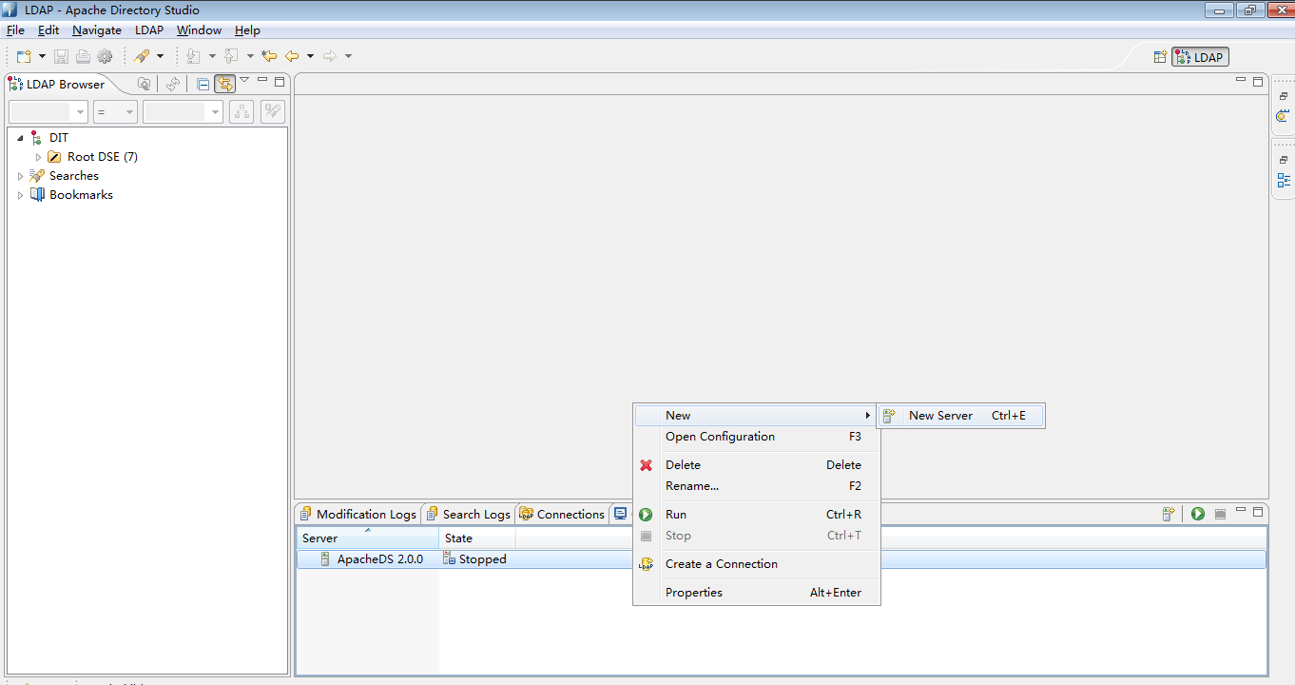Choose Delete in the context menu
This screenshot has width=1295, height=685.
coord(757,465)
